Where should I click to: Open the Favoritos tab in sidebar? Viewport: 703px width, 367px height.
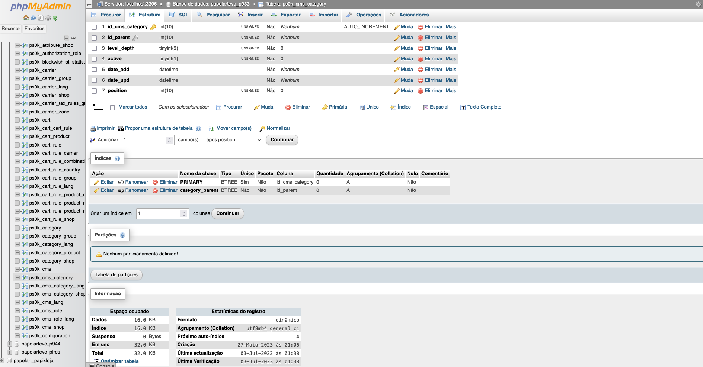tap(35, 29)
